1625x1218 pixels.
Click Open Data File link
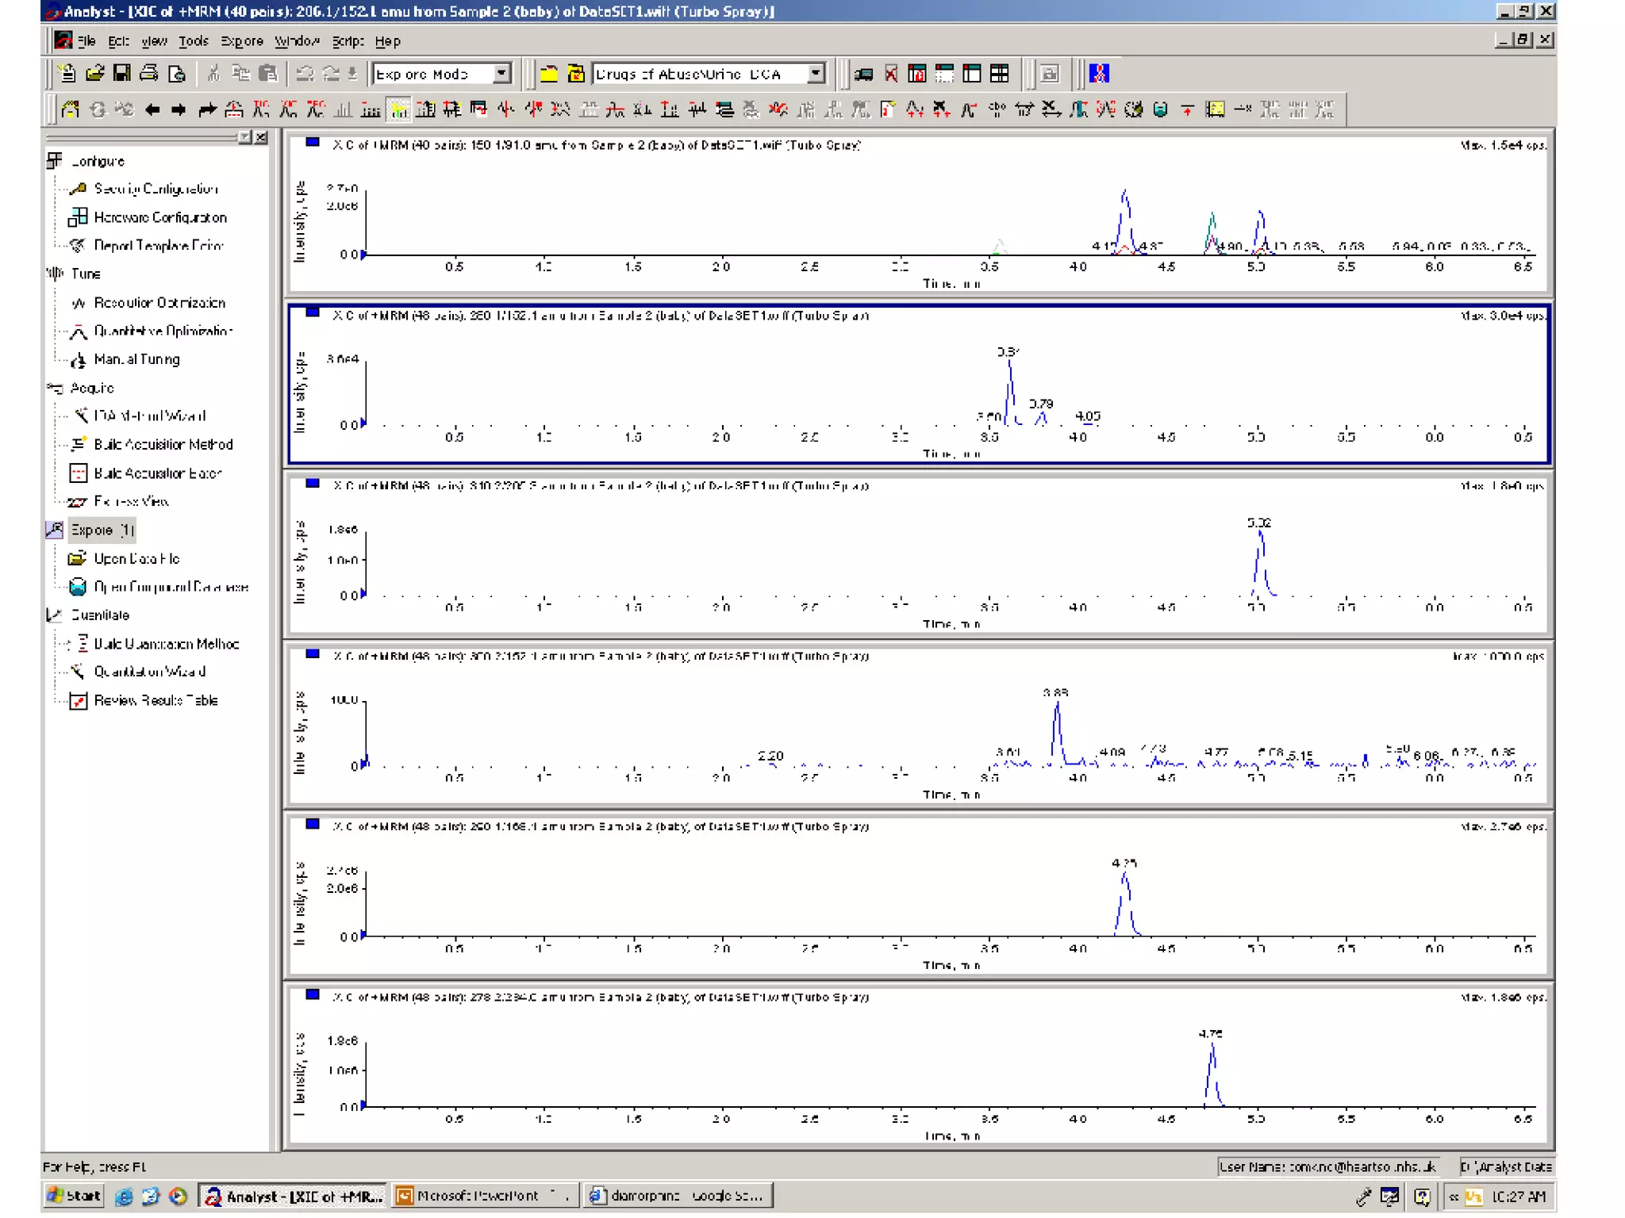(x=136, y=558)
